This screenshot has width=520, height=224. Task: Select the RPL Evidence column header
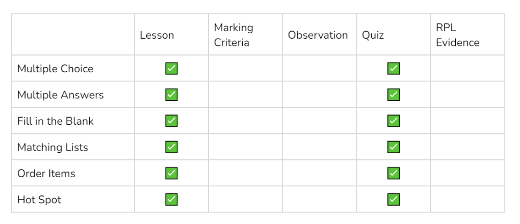pyautogui.click(x=458, y=35)
